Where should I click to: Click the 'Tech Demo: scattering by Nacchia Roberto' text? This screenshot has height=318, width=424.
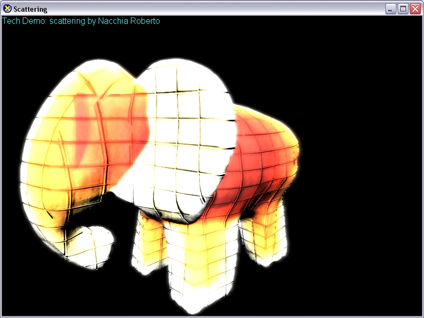click(x=81, y=21)
